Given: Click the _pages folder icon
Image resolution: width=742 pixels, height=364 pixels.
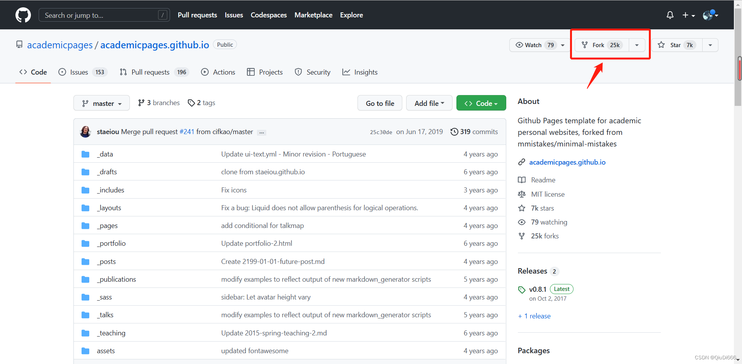Looking at the screenshot, I should [x=85, y=226].
